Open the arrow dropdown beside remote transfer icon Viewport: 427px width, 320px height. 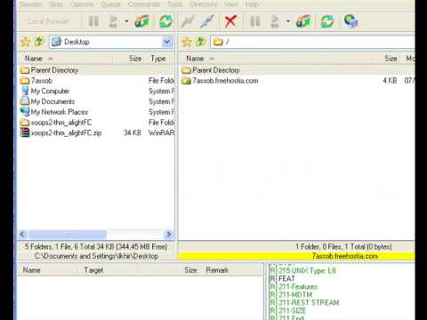coord(288,21)
